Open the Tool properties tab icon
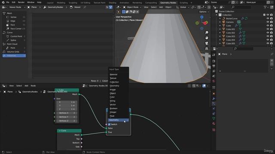Viewport: 275px width, 154px height. [214, 55]
